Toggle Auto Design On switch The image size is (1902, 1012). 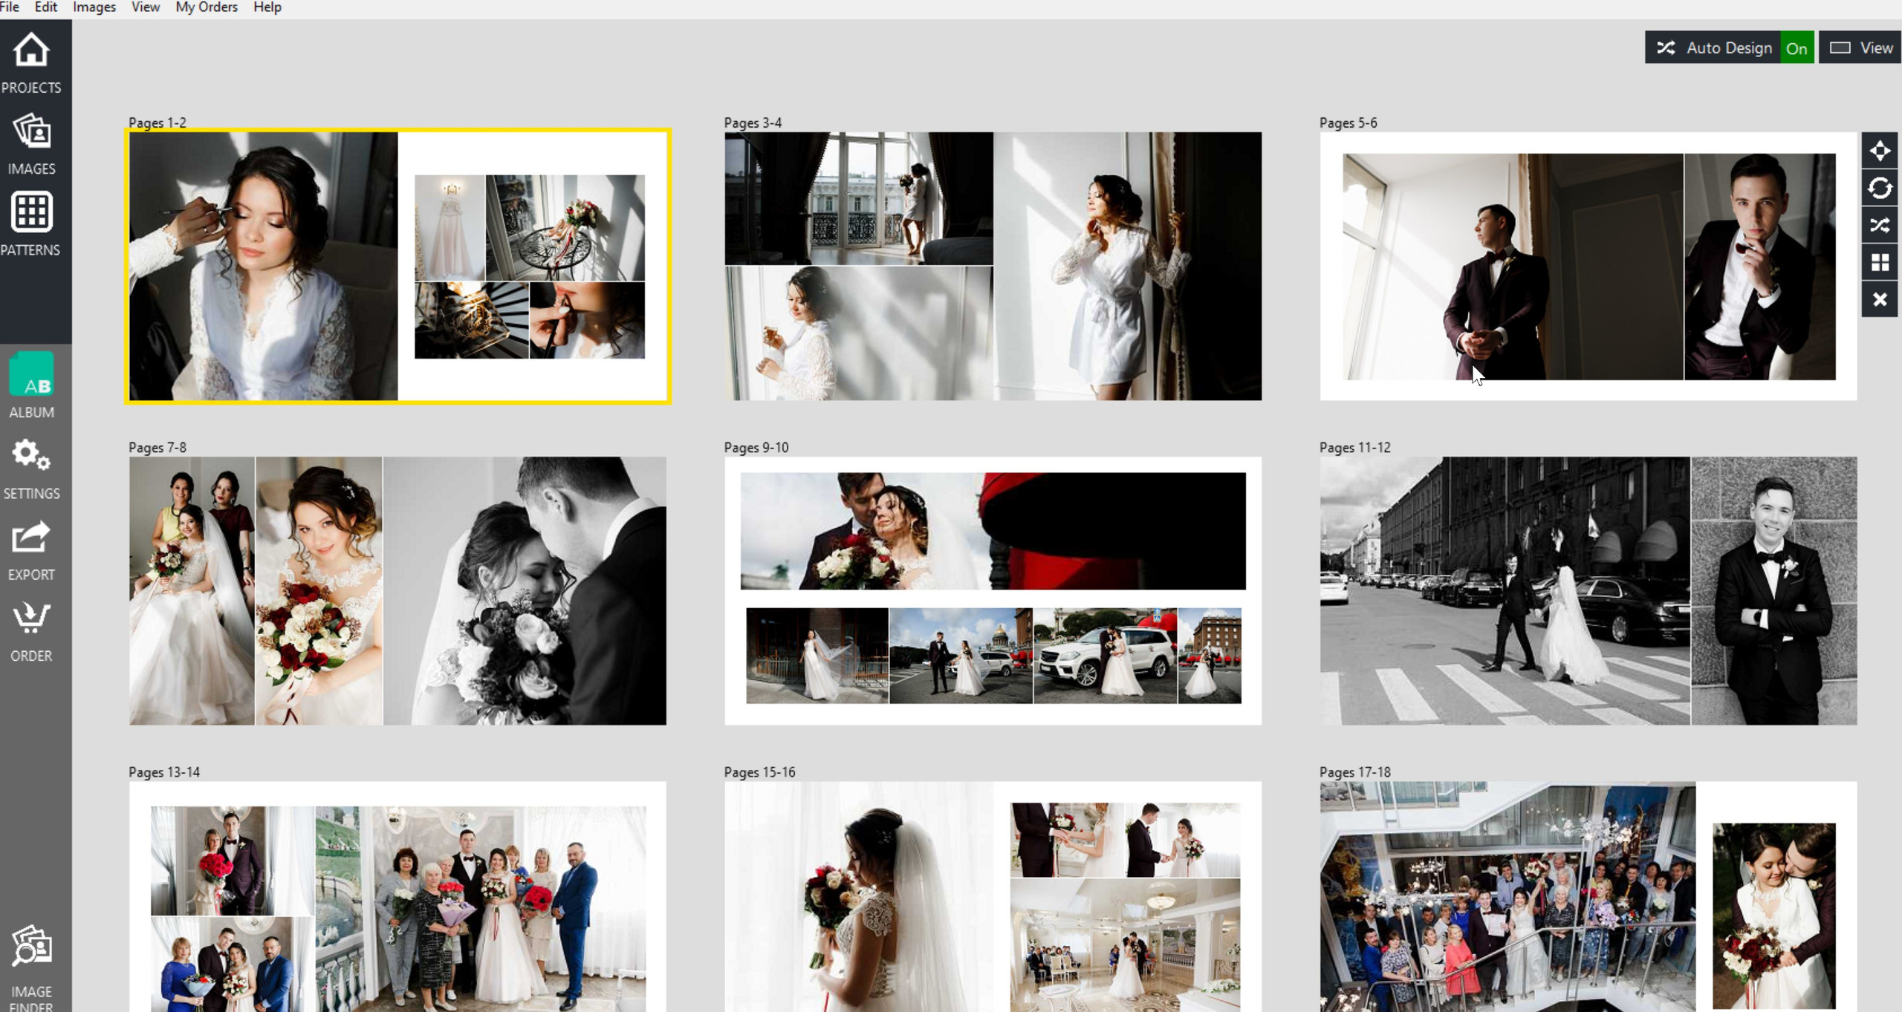[1796, 48]
